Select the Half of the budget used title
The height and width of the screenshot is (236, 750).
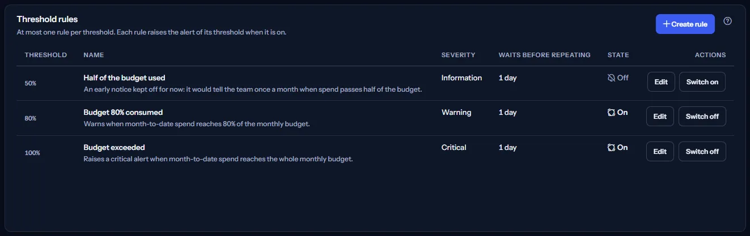point(124,78)
